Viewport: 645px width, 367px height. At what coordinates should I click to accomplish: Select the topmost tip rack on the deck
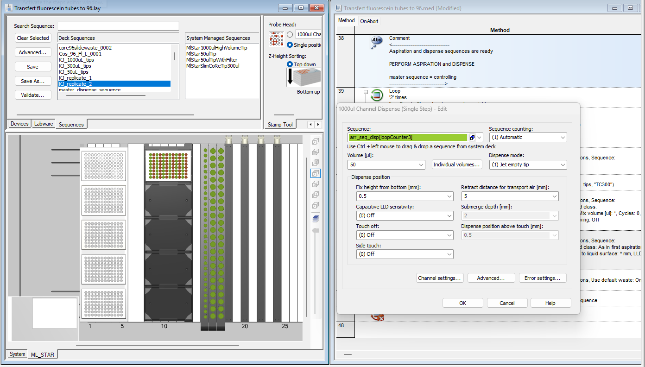tap(104, 166)
